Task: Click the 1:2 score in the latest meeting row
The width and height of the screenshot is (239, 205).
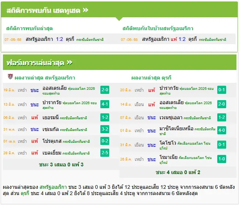Action: pos(60,39)
